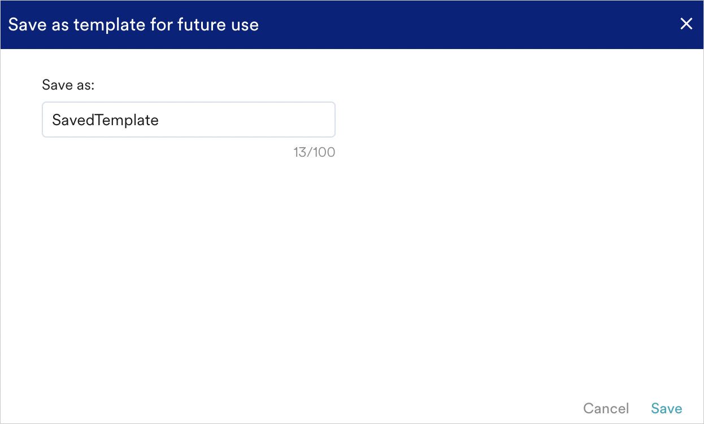This screenshot has width=704, height=424.
Task: Click the Save button
Action: point(666,408)
